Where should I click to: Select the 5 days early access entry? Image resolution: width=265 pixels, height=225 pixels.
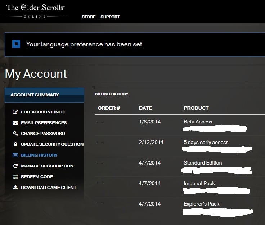[206, 143]
